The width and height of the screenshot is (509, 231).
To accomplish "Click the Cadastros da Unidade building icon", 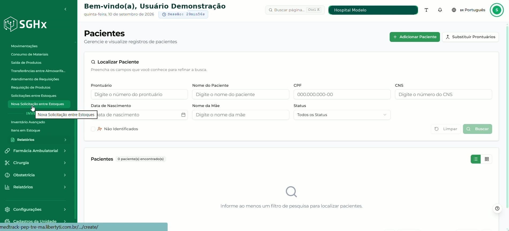I will pos(7,221).
